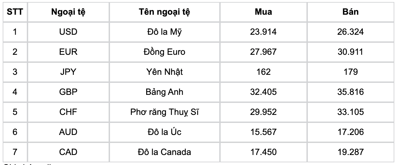Select the EUR sell rate 30.911

350,52
